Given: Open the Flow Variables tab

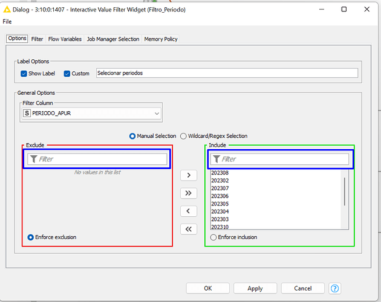Looking at the screenshot, I should (65, 39).
